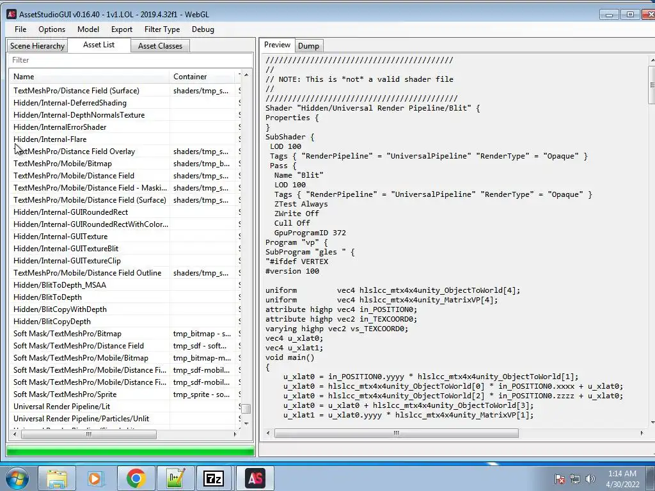The height and width of the screenshot is (491, 655).
Task: Click preview pane scroll left arrow
Action: pyautogui.click(x=268, y=433)
